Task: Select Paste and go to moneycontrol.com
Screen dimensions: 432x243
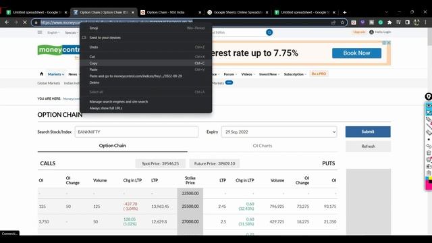Action: point(146,76)
